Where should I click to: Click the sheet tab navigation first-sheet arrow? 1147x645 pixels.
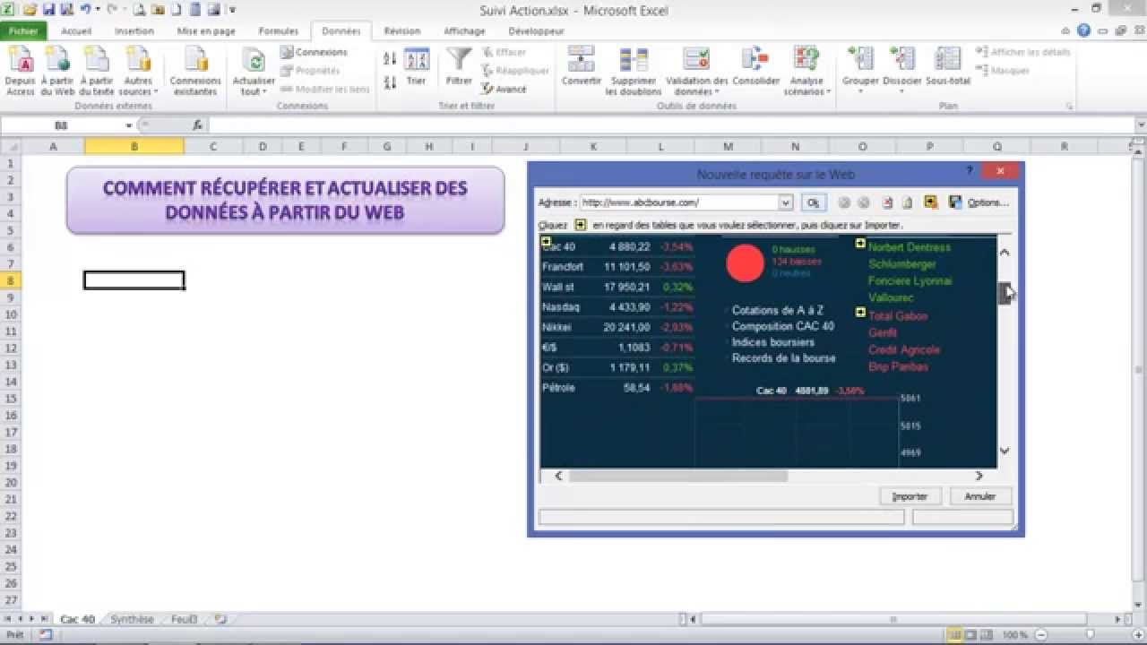point(8,619)
